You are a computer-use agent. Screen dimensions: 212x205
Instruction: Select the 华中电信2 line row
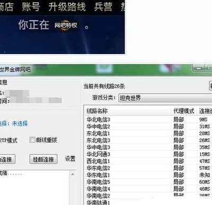(x=148, y=127)
